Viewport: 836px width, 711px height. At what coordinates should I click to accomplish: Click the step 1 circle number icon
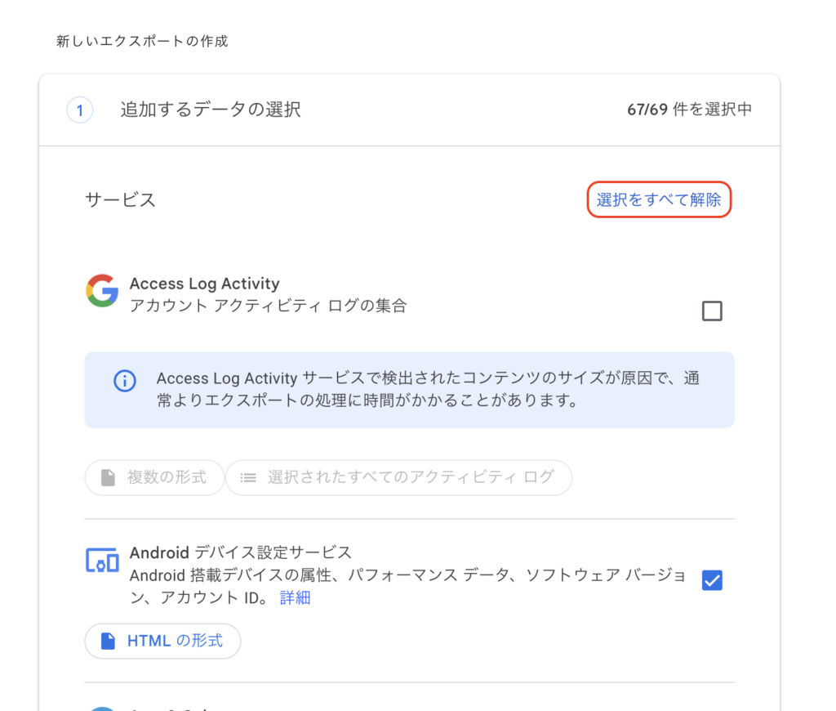pyautogui.click(x=80, y=110)
